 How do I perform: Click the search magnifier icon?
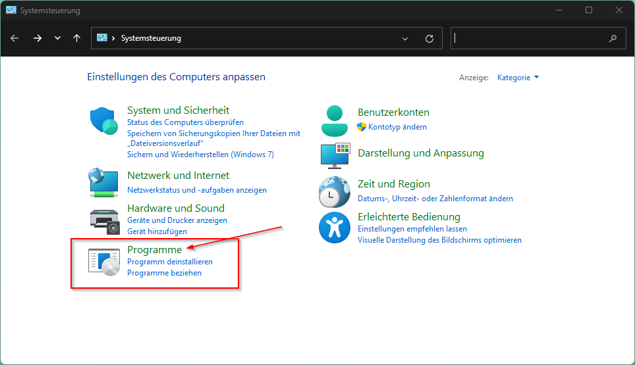pos(613,38)
